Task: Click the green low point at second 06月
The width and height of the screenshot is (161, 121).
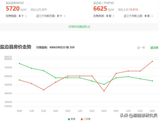Action: point(104,84)
